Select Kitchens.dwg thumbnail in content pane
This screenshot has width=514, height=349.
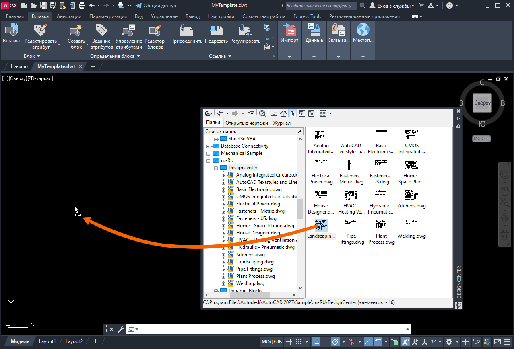pyautogui.click(x=411, y=199)
